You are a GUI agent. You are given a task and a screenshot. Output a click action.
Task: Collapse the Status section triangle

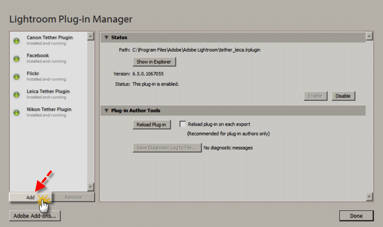click(x=106, y=38)
